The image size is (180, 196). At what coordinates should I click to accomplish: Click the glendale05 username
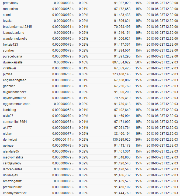[11, 151]
